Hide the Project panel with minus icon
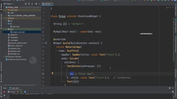Screen dimensions: 177x99 (x=39, y=4)
